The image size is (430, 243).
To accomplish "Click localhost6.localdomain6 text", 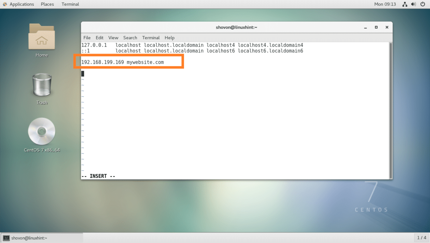I will [x=270, y=51].
